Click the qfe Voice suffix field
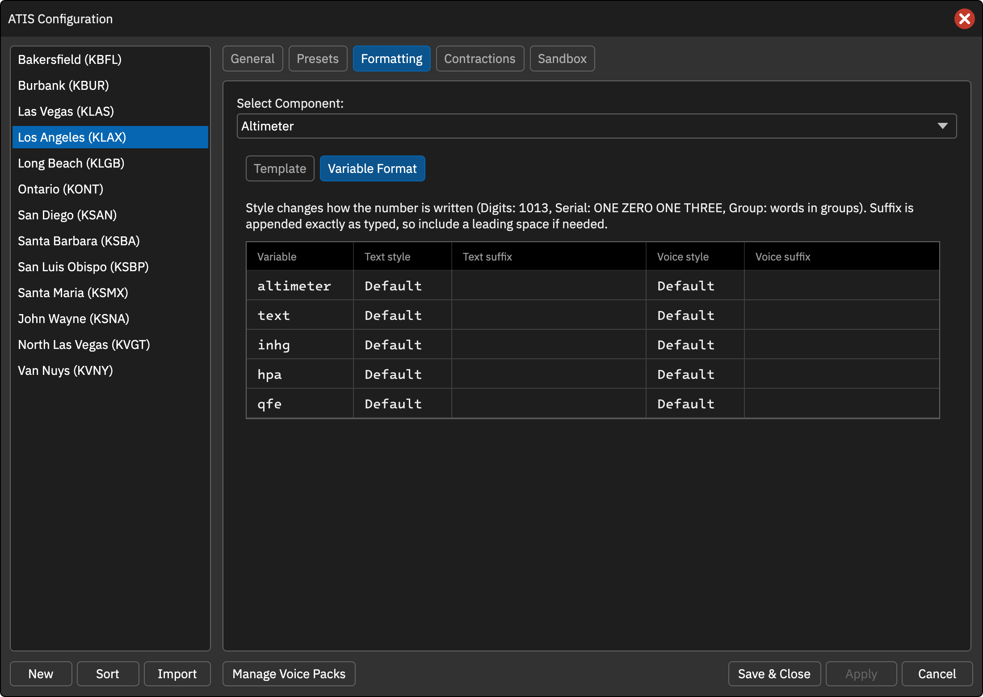Screen dimensions: 983x697 [842, 403]
